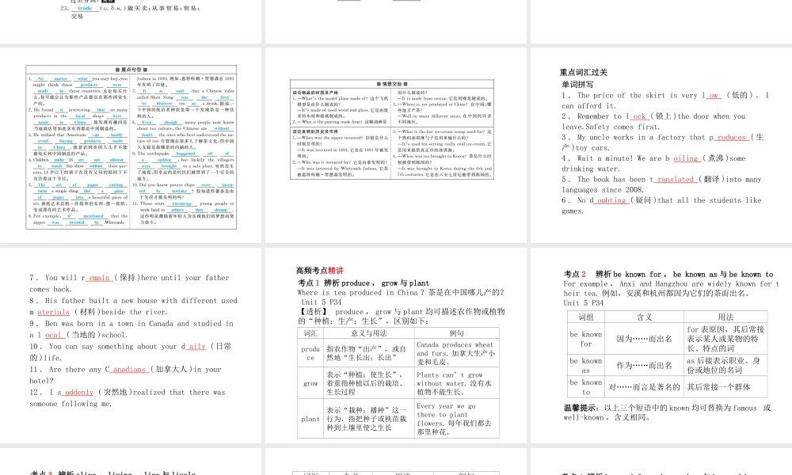Click the red answer 'roduces' in sentence 3
792x475 pixels.
tap(731, 137)
